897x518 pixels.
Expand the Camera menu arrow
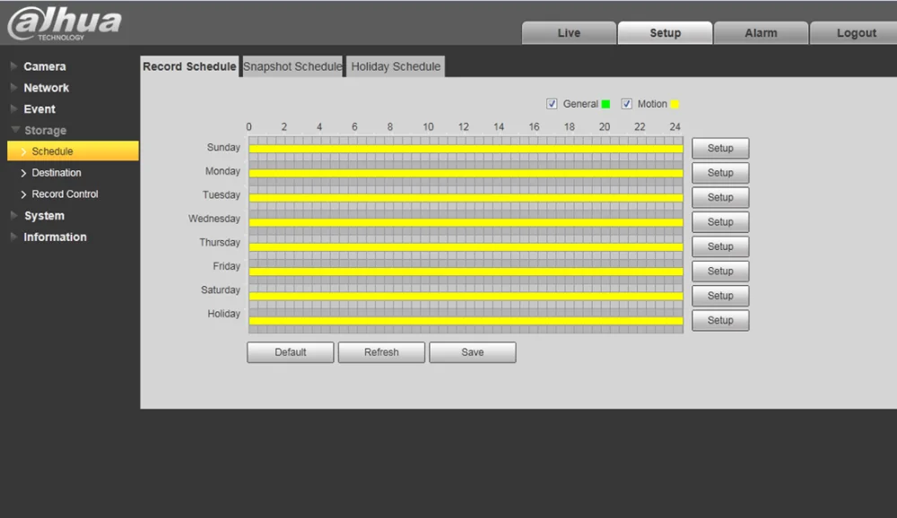point(13,66)
